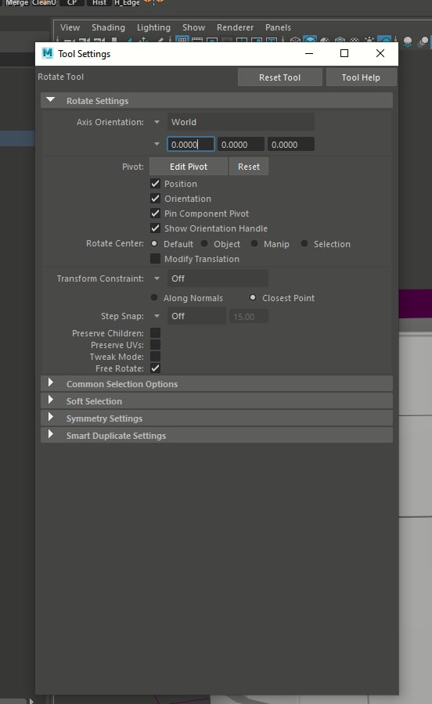Screen dimensions: 432x704
Task: Select the Object rotate center radio button
Action: tap(205, 243)
